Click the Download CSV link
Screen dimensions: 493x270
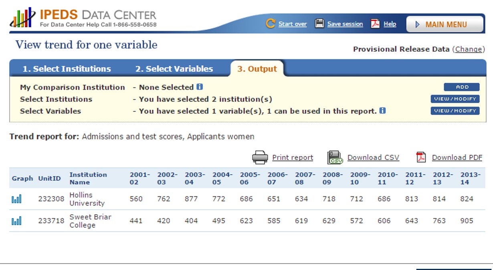373,157
